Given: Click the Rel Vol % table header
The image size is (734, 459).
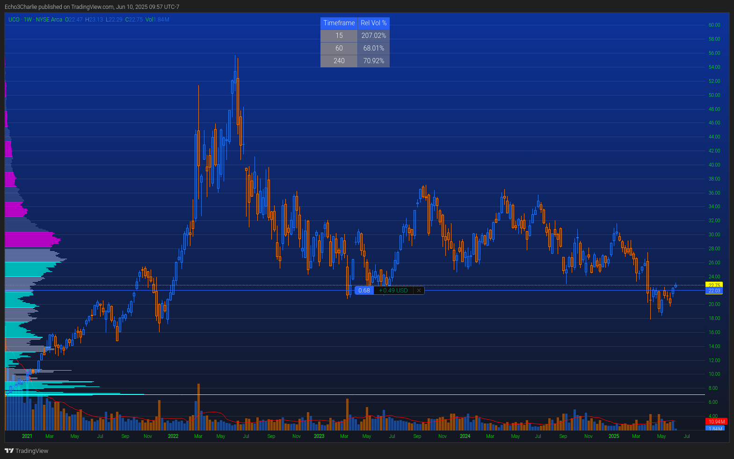Looking at the screenshot, I should pos(374,23).
